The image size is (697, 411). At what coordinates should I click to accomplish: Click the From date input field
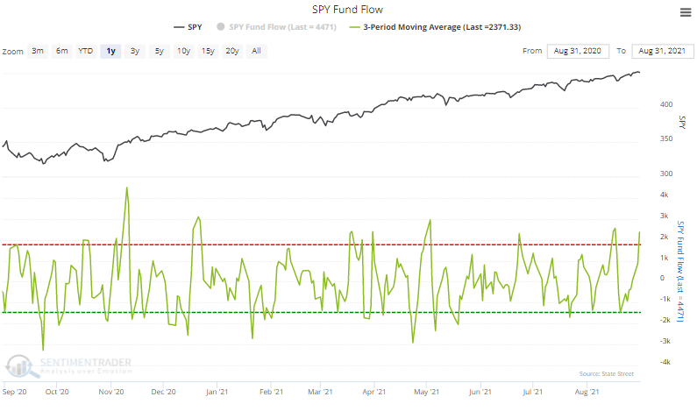click(577, 51)
